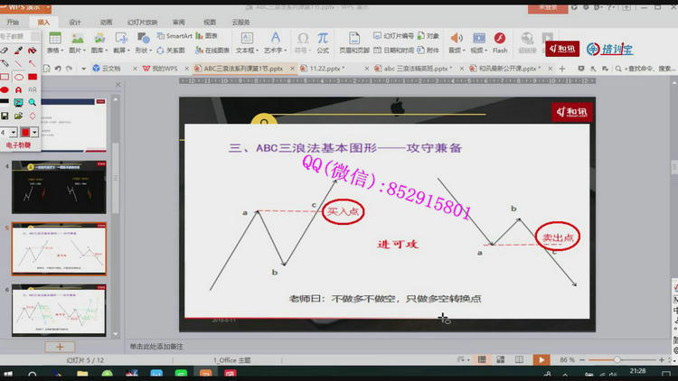Select the slide 6 thumbnail

pyautogui.click(x=60, y=308)
